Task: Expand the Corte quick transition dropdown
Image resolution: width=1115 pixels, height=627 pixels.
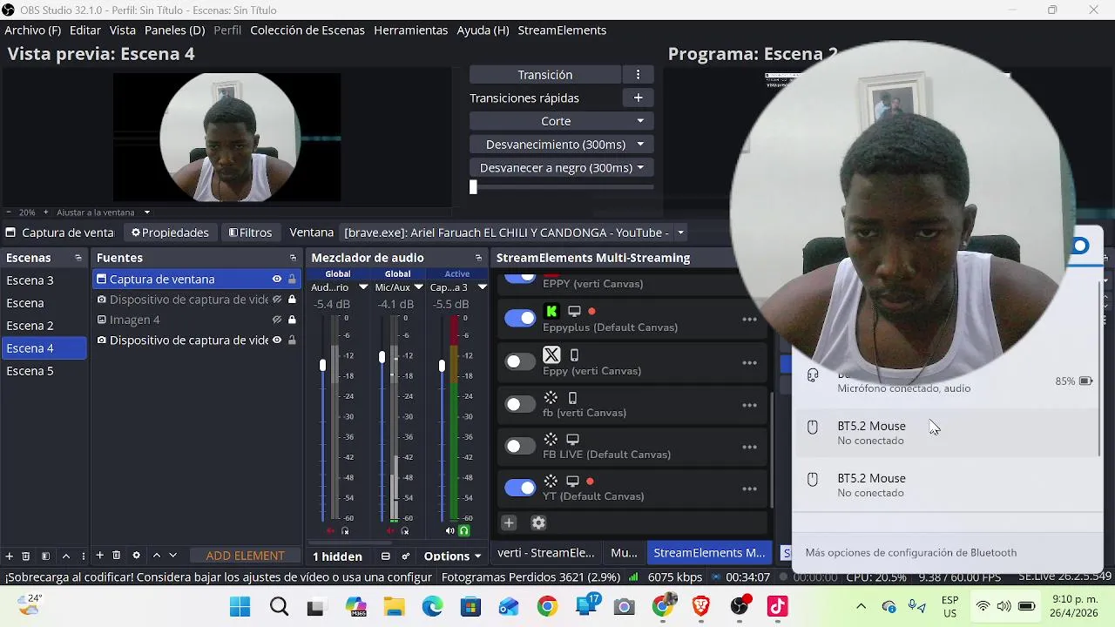Action: pyautogui.click(x=640, y=121)
